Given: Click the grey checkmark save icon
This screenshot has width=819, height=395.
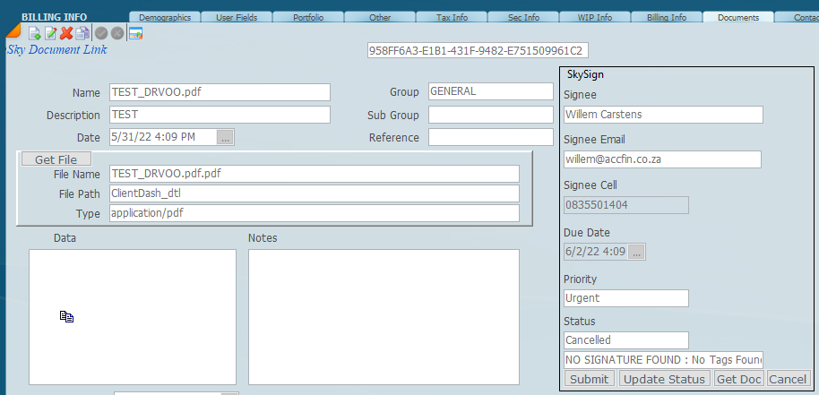Looking at the screenshot, I should tap(101, 33).
